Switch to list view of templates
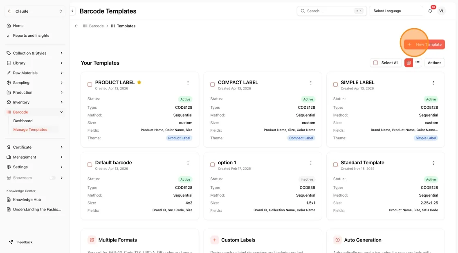 pos(418,63)
